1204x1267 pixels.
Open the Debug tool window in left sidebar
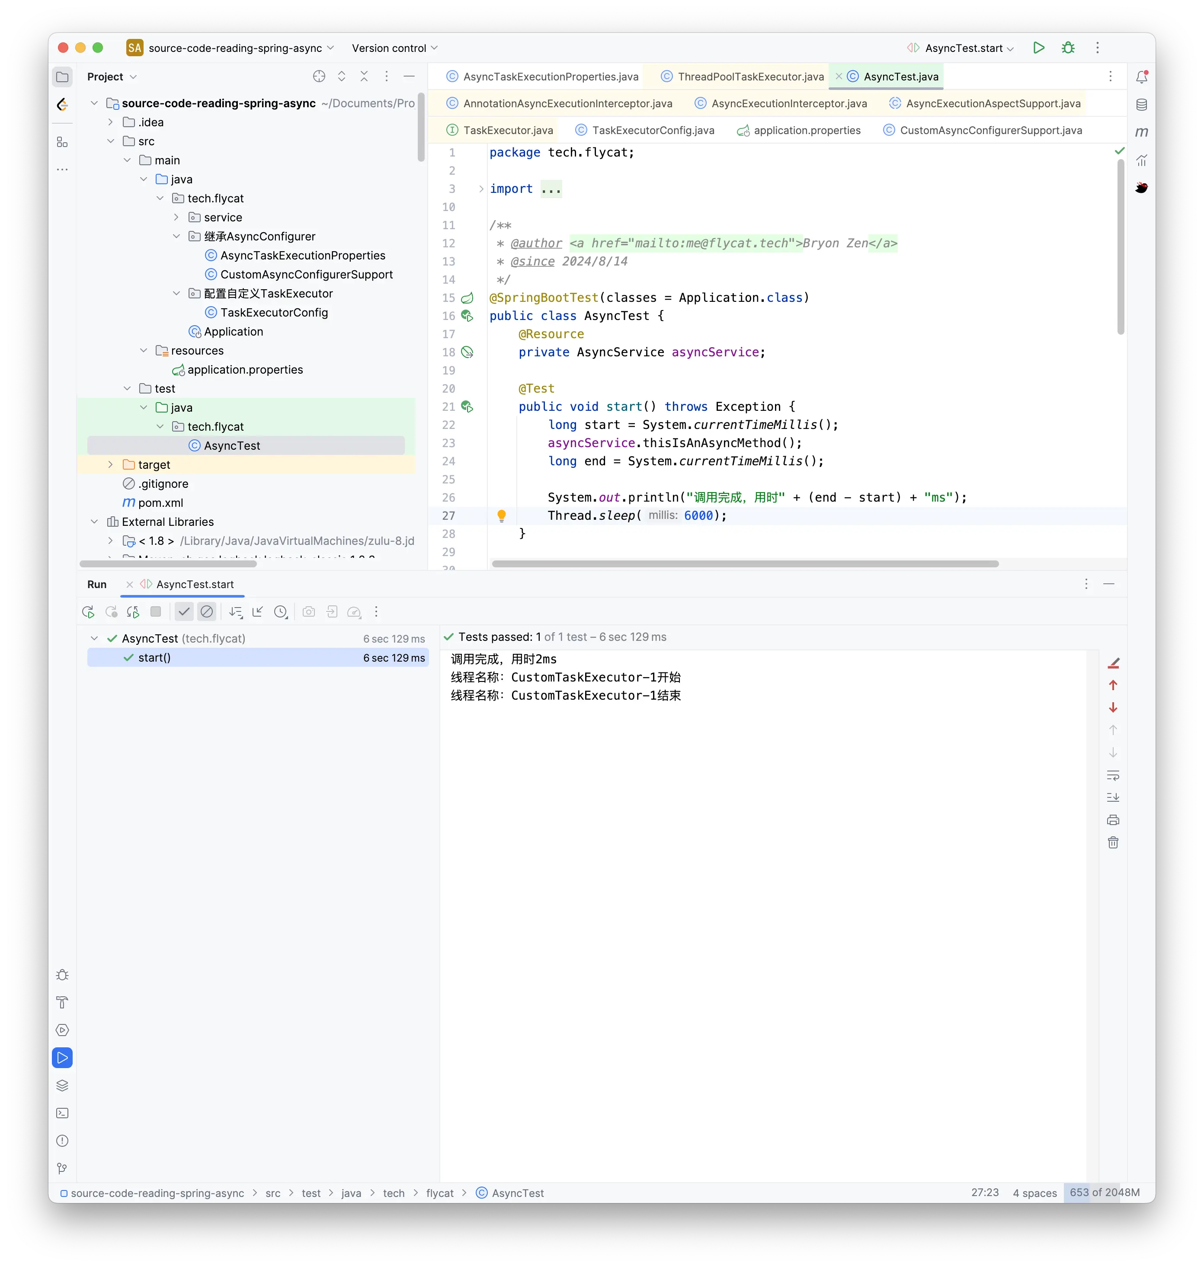[x=62, y=975]
